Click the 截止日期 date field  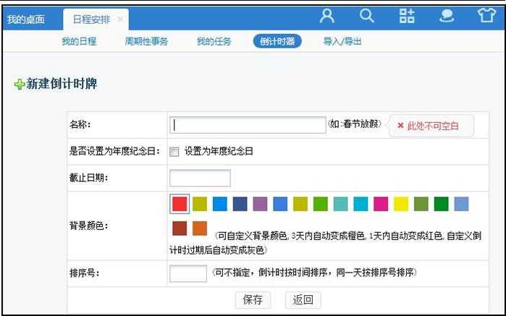(x=200, y=178)
